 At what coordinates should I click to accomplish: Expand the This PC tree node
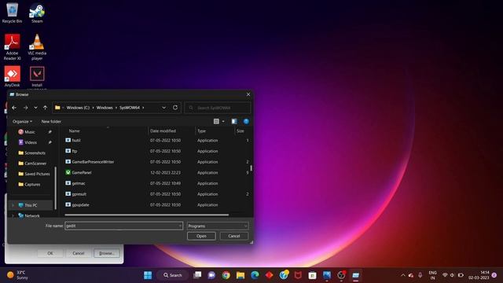click(x=13, y=205)
